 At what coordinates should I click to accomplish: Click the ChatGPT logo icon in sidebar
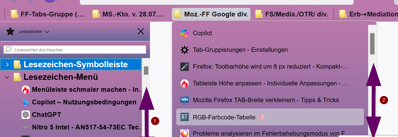tap(26, 115)
